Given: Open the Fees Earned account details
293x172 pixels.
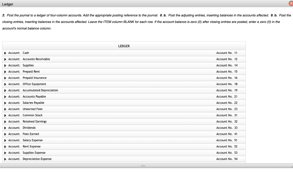Looking at the screenshot, I should click(x=5, y=134).
